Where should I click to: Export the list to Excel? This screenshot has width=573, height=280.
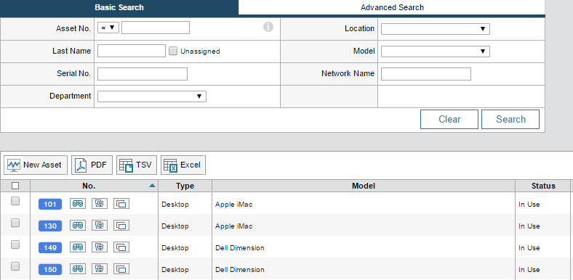(x=183, y=165)
